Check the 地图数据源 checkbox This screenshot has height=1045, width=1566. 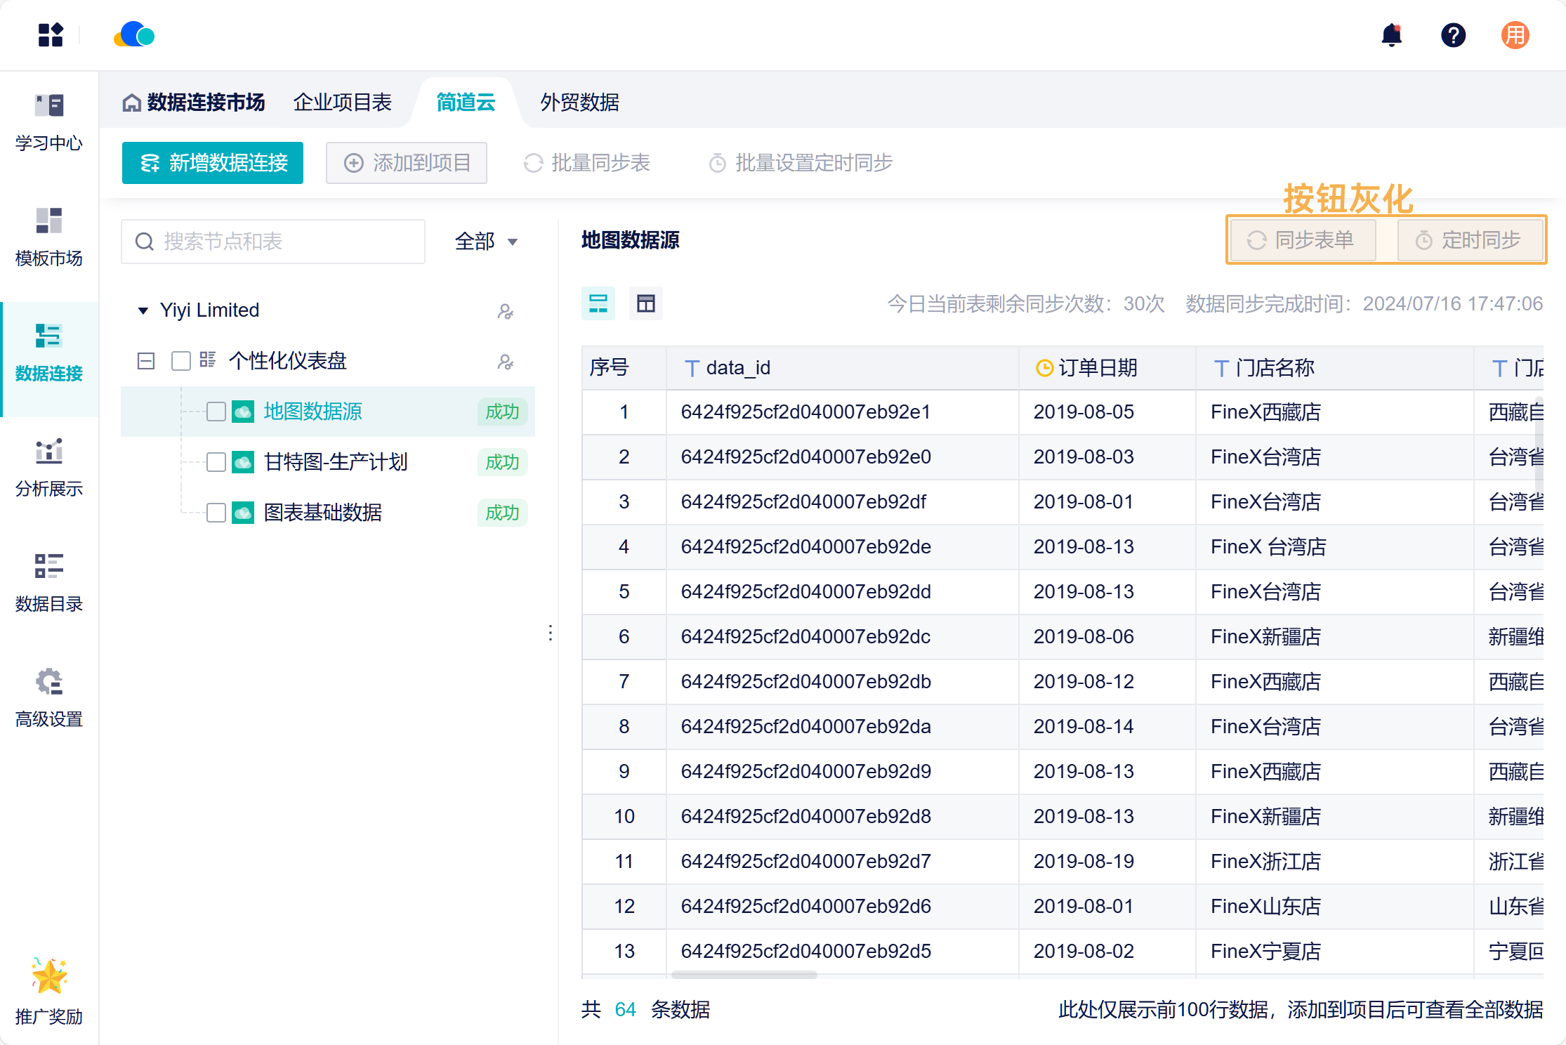pos(216,412)
